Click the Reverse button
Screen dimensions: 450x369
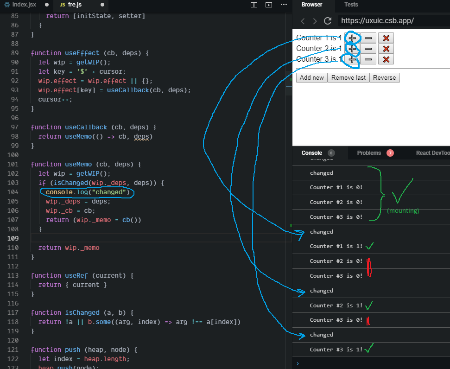click(384, 77)
